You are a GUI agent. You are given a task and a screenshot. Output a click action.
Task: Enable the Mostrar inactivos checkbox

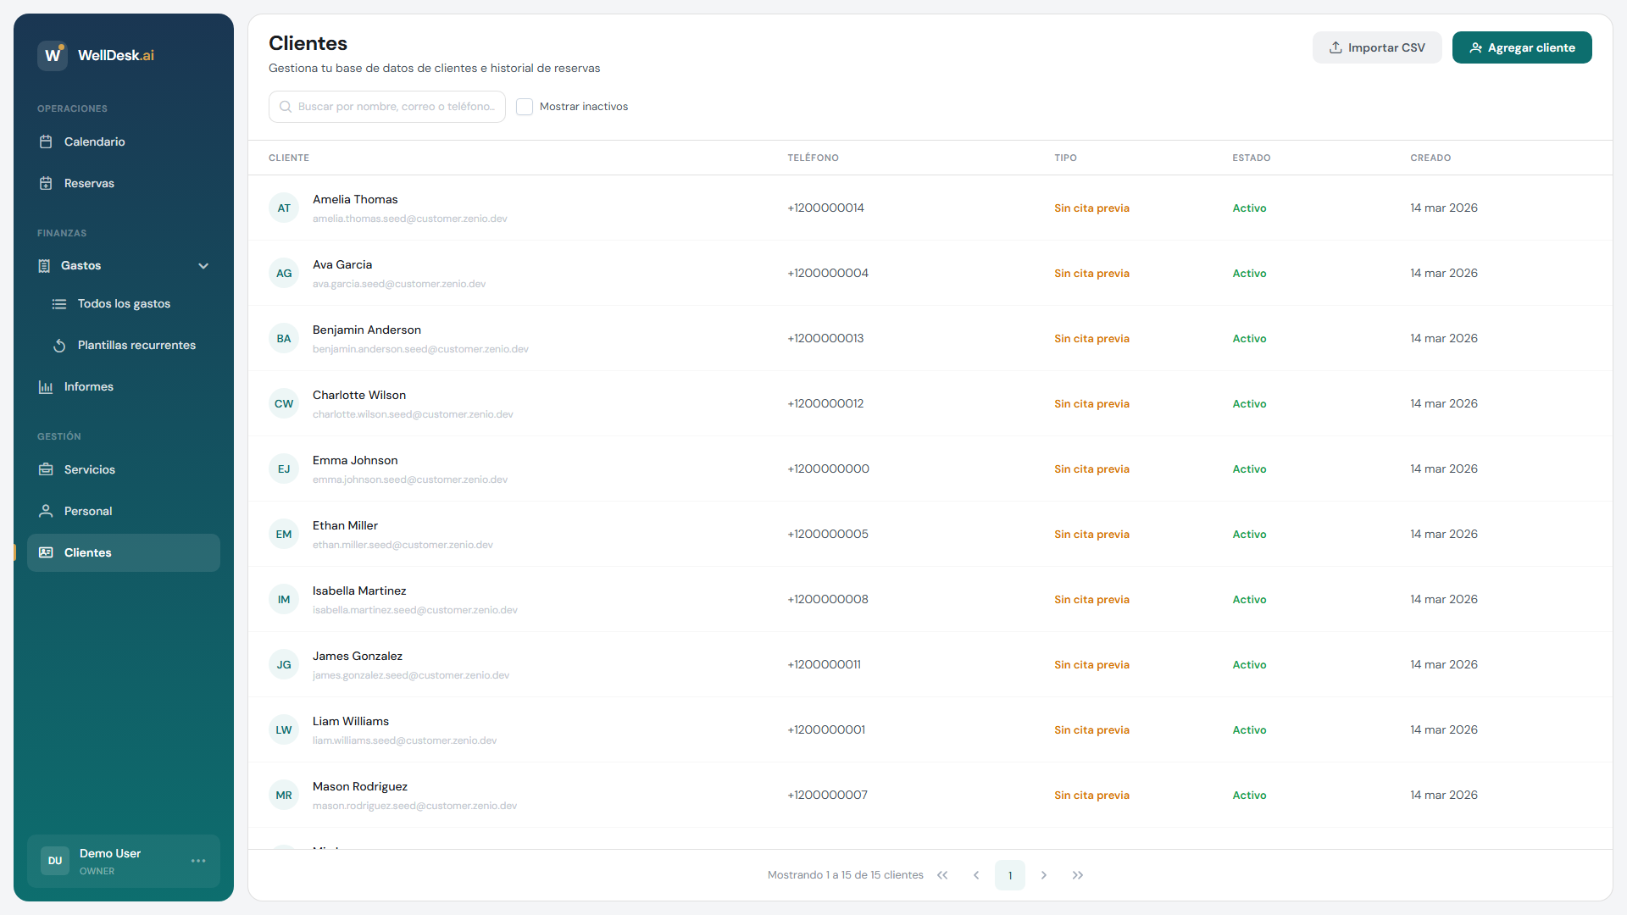pyautogui.click(x=525, y=107)
